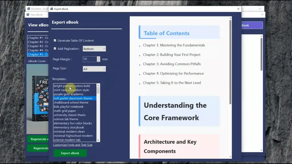292x164 pixels.
Task: Click the Export eBook window title icon
Action: tap(52, 9)
